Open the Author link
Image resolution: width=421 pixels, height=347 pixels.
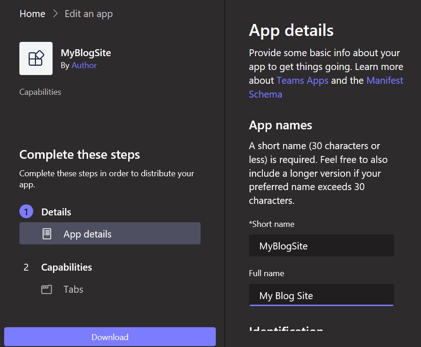pos(84,65)
